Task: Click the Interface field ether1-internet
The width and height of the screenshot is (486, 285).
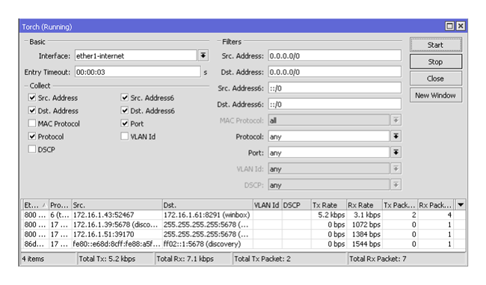Action: [136, 56]
